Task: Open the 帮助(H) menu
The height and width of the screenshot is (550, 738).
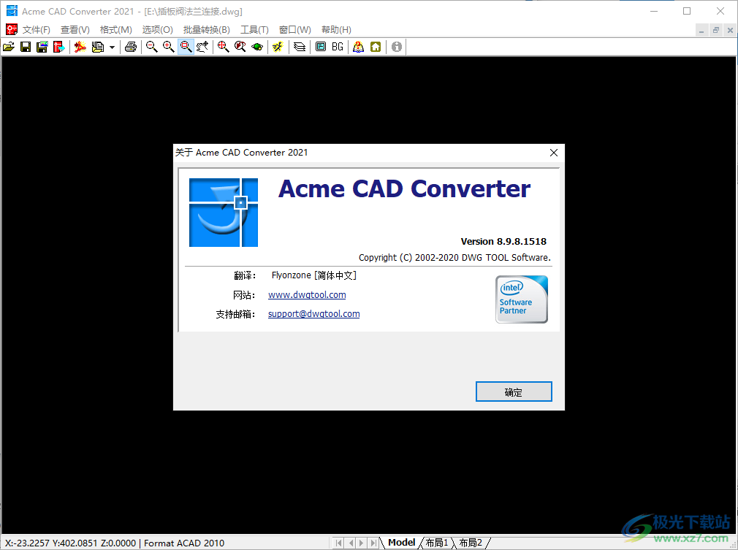Action: point(336,30)
